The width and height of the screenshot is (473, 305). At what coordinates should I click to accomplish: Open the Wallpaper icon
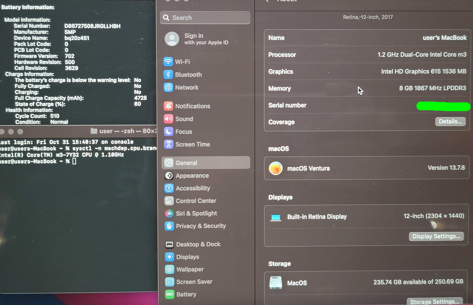click(x=170, y=269)
